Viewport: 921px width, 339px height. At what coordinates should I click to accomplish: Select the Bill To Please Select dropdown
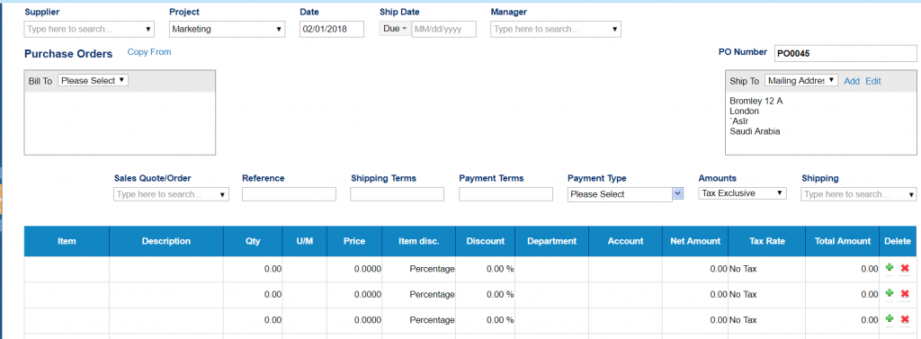point(93,81)
